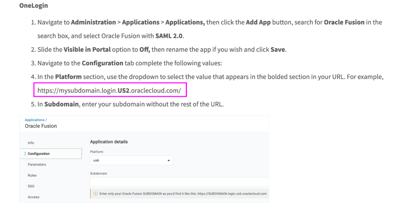
Task: Switch to the Parameters tab
Action: 37,165
